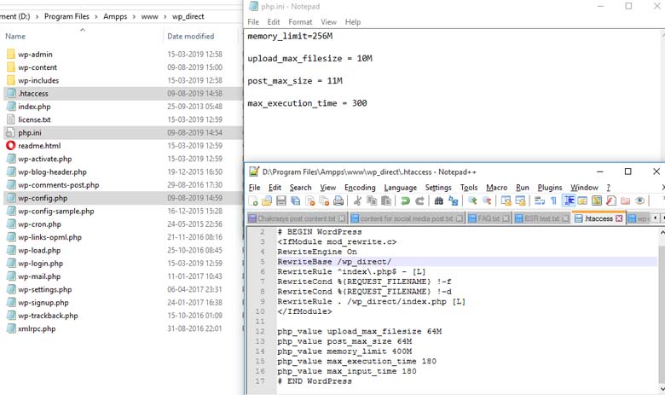
Task: Click the breadcrumb chevron after Program Files
Action: click(x=95, y=16)
